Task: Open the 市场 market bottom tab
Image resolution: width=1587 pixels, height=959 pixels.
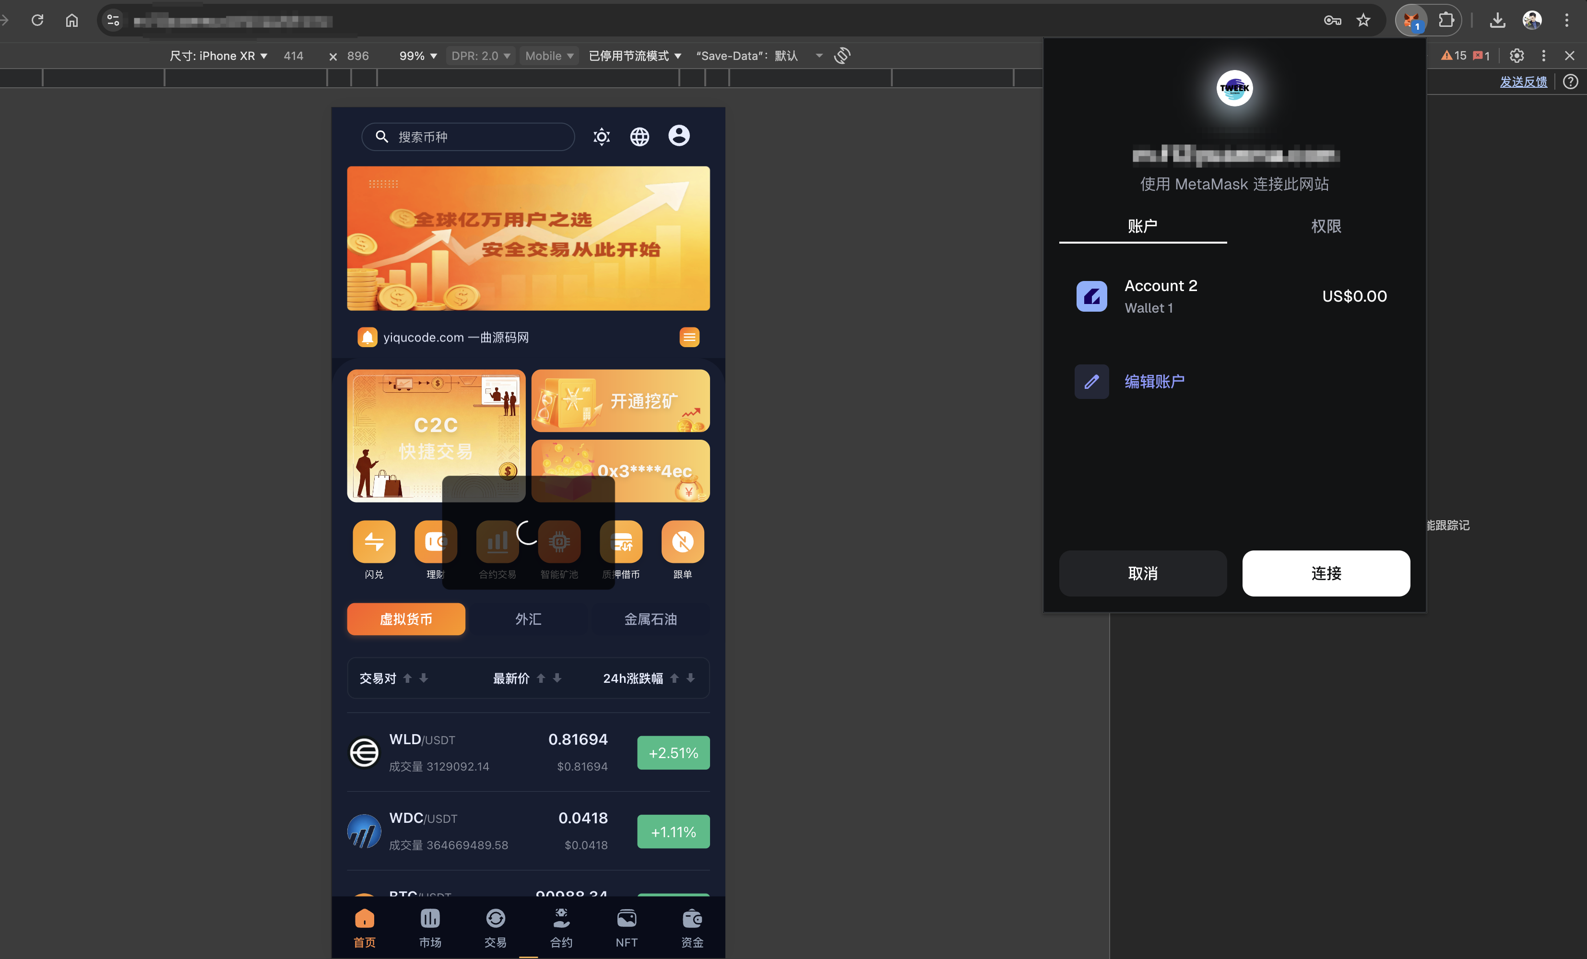Action: 429,927
